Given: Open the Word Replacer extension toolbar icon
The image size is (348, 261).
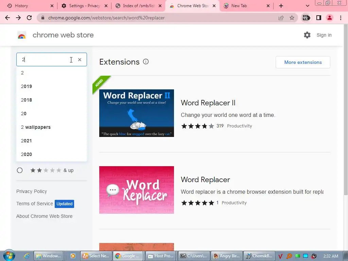Looking at the screenshot, I should tap(306, 18).
